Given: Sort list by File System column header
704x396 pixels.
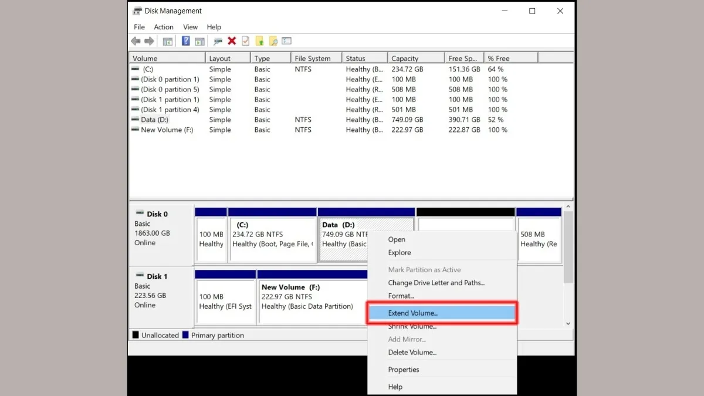Looking at the screenshot, I should 313,59.
